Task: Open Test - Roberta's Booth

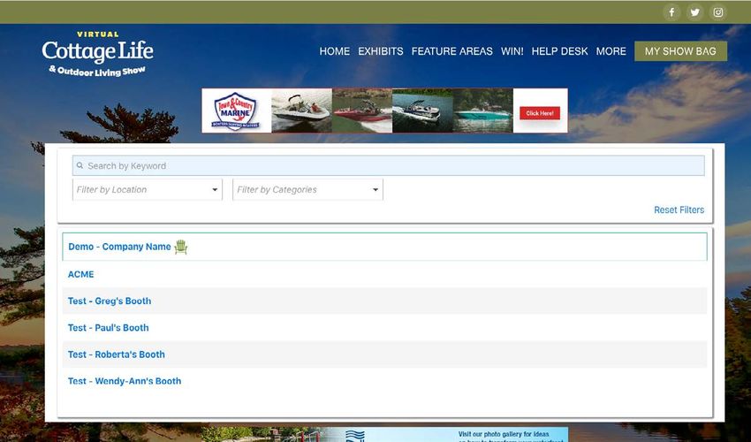Action: [x=117, y=354]
